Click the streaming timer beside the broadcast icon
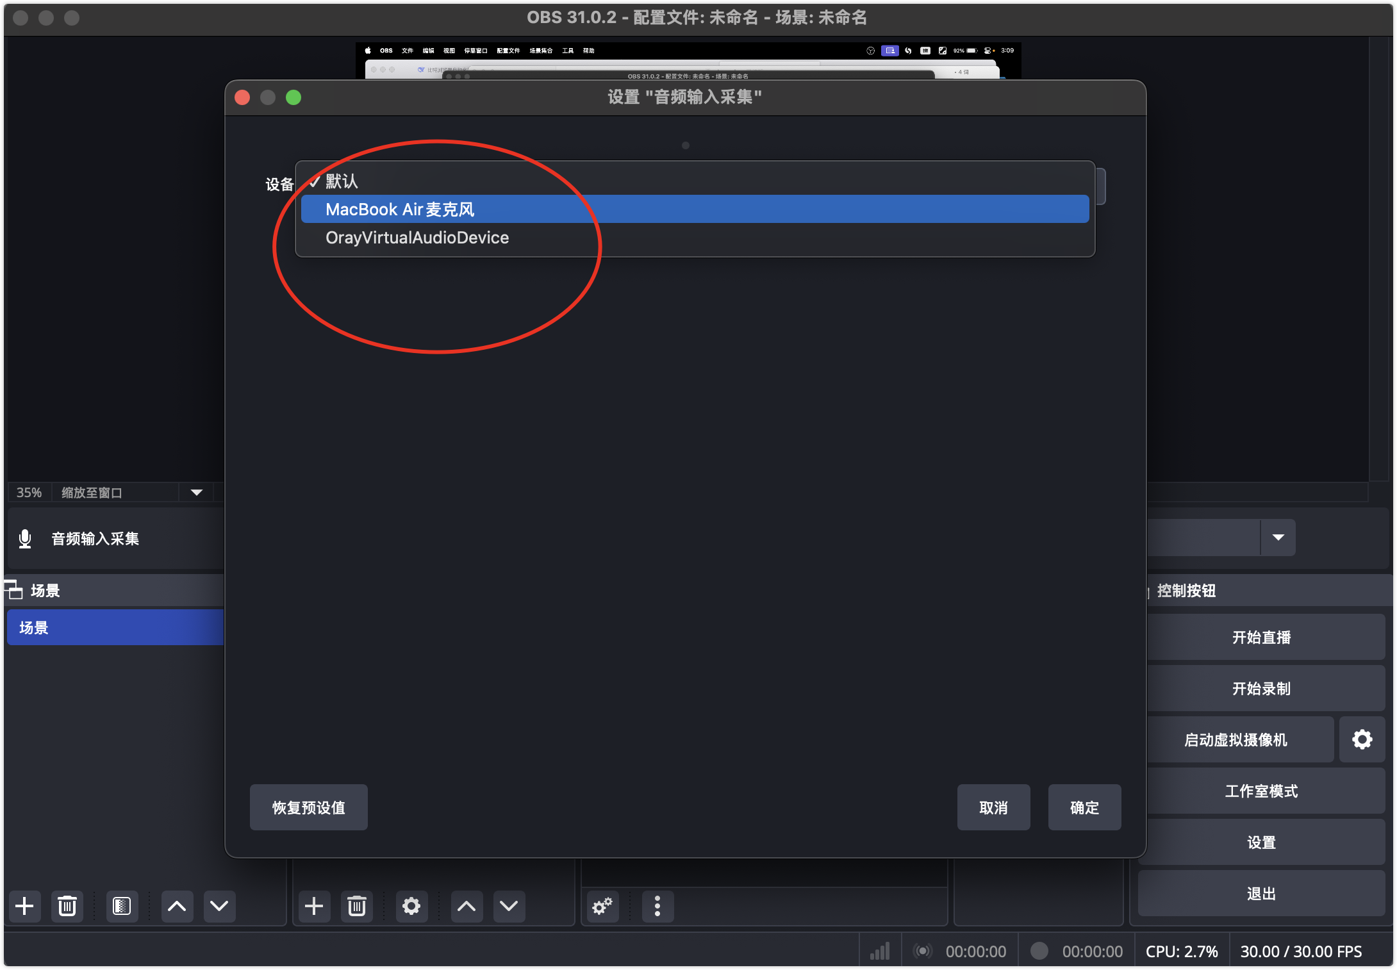Screen dimensions: 1397x970 (976, 951)
